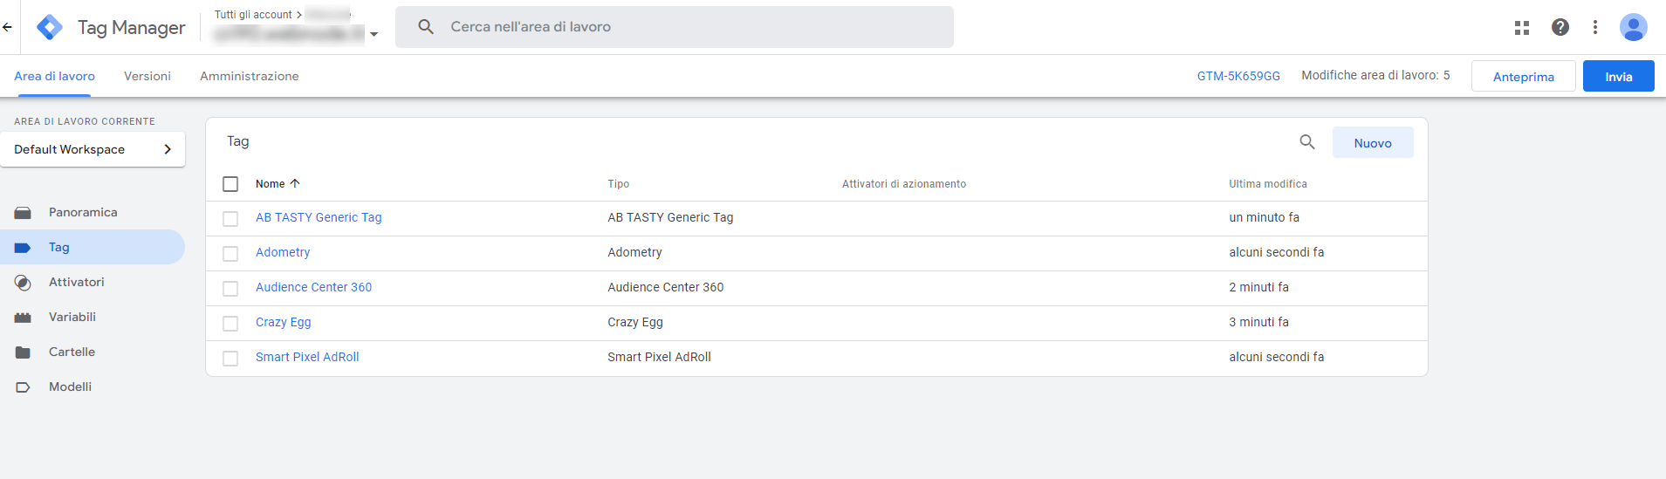The image size is (1666, 479).
Task: Check the Audience Center 360 row checkbox
Action: 230,289
